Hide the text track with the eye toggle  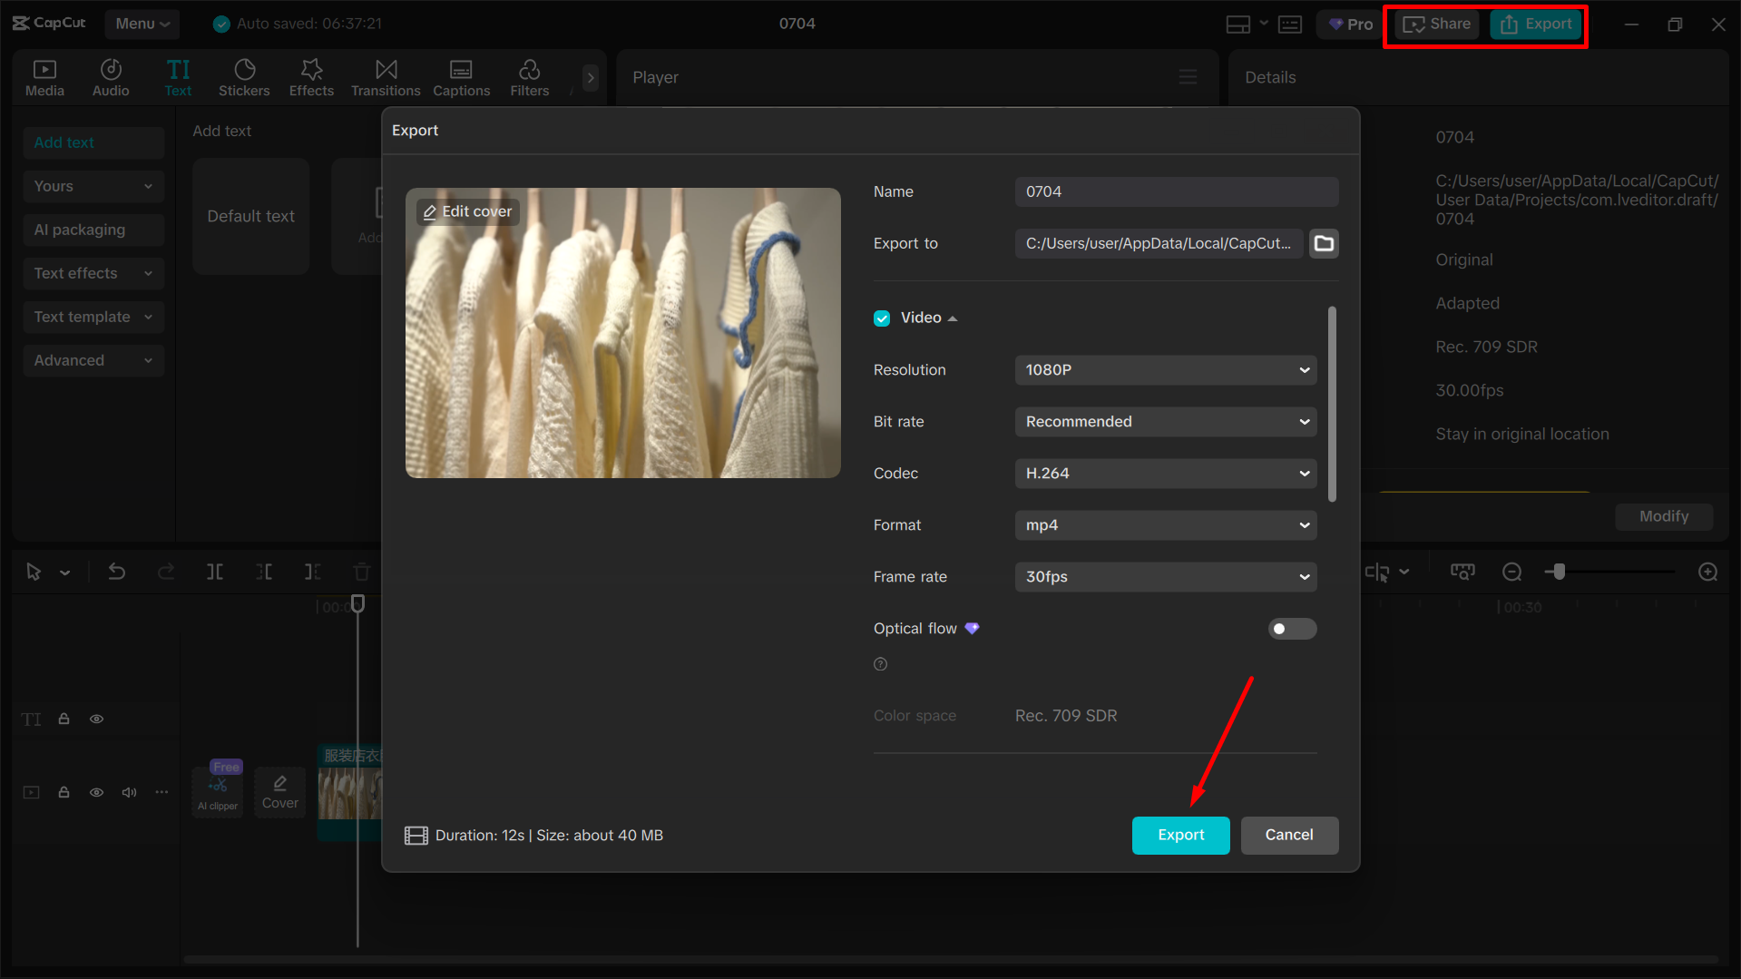tap(96, 718)
